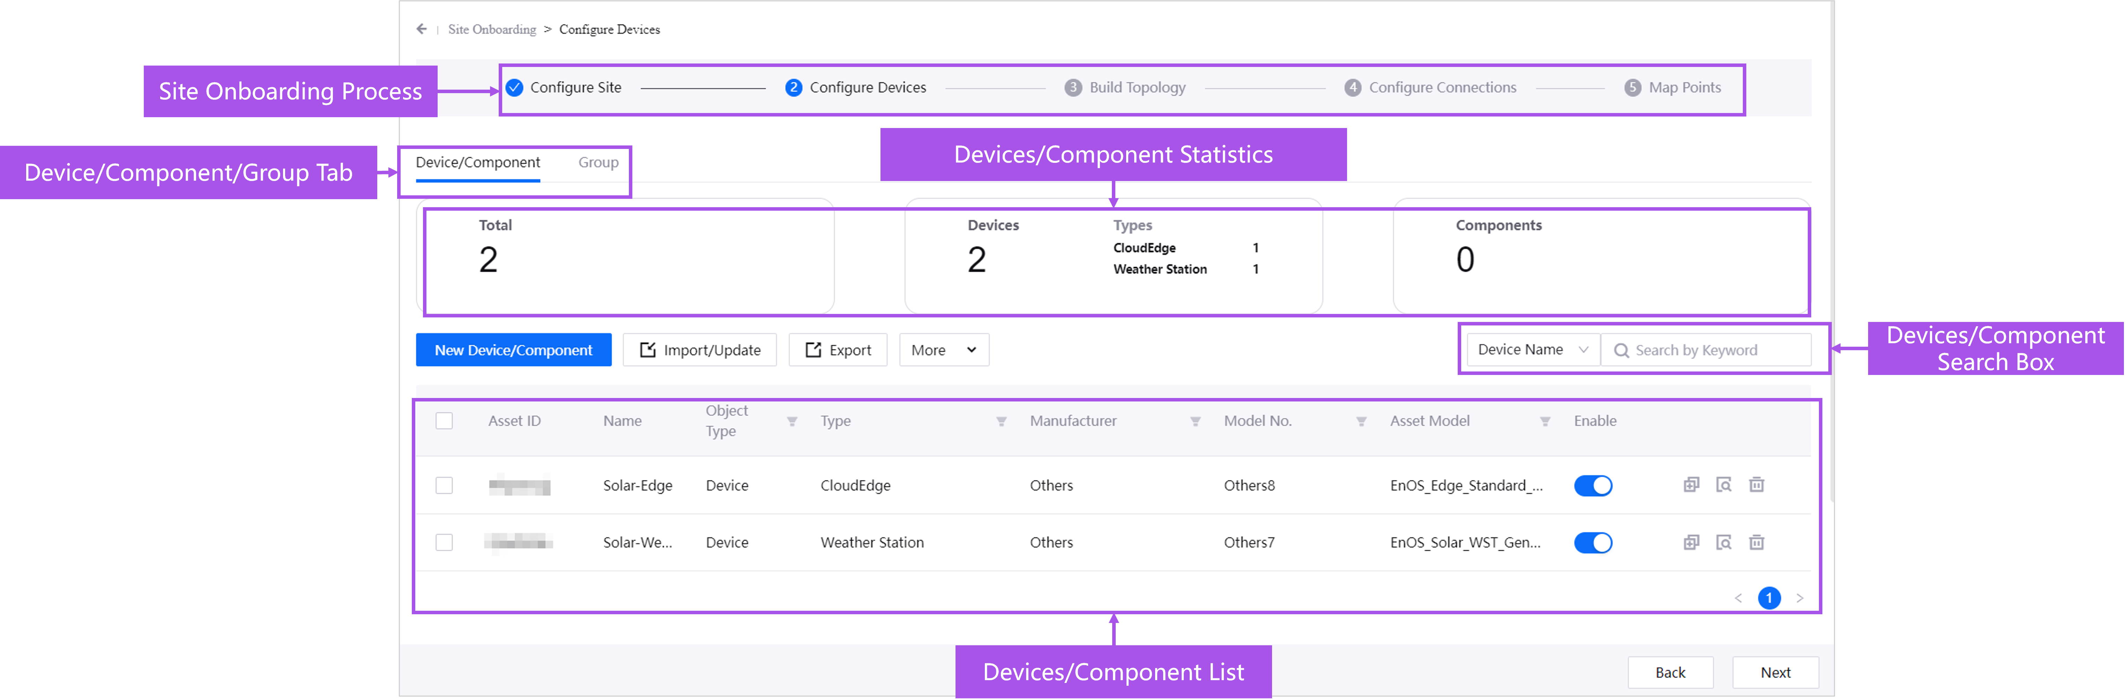Select the Solar-Edge row checkbox
2126x699 pixels.
tap(444, 485)
